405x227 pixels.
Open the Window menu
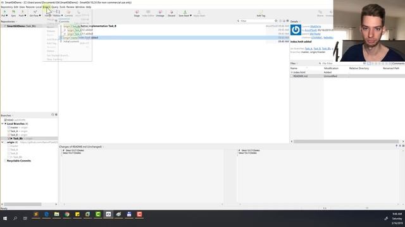[80, 7]
